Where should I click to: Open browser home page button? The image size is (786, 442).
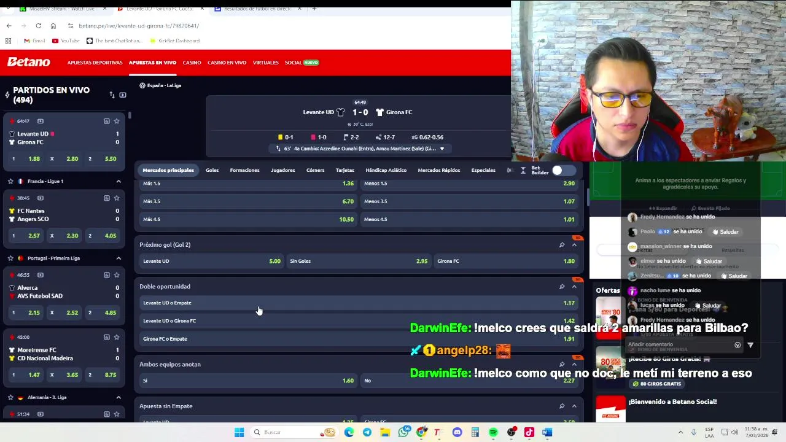coord(53,26)
